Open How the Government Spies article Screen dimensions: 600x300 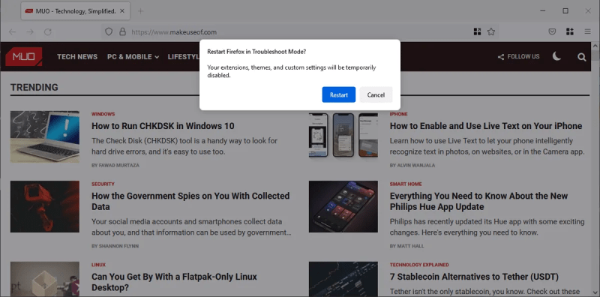click(x=190, y=201)
